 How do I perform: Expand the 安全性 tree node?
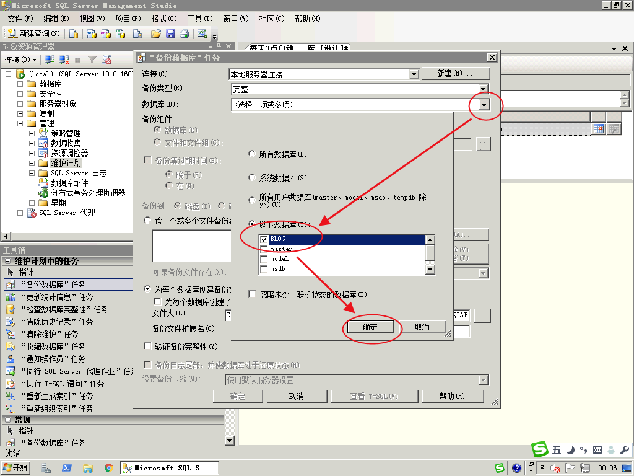pyautogui.click(x=20, y=94)
